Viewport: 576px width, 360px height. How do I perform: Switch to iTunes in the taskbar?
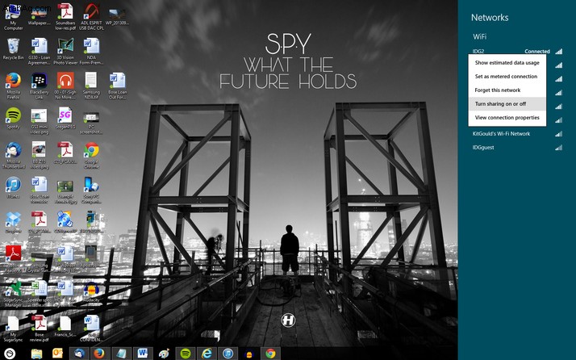(227, 354)
